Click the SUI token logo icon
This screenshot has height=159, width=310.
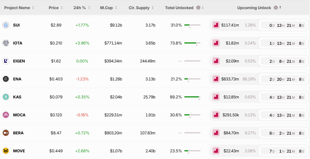[6, 25]
